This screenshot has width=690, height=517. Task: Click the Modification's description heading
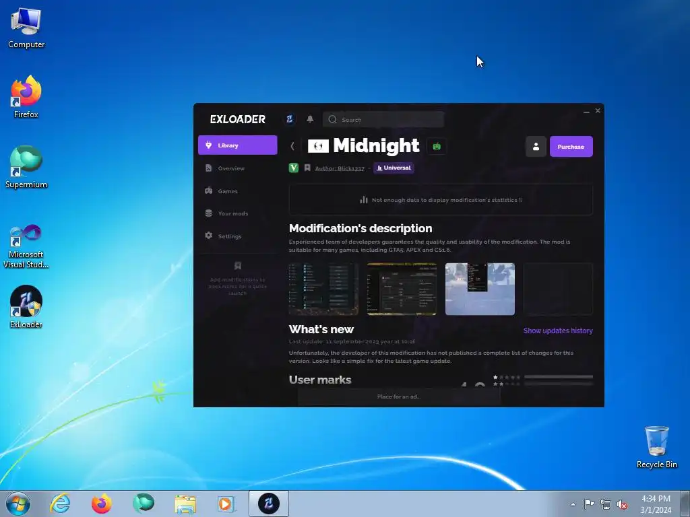pyautogui.click(x=360, y=229)
